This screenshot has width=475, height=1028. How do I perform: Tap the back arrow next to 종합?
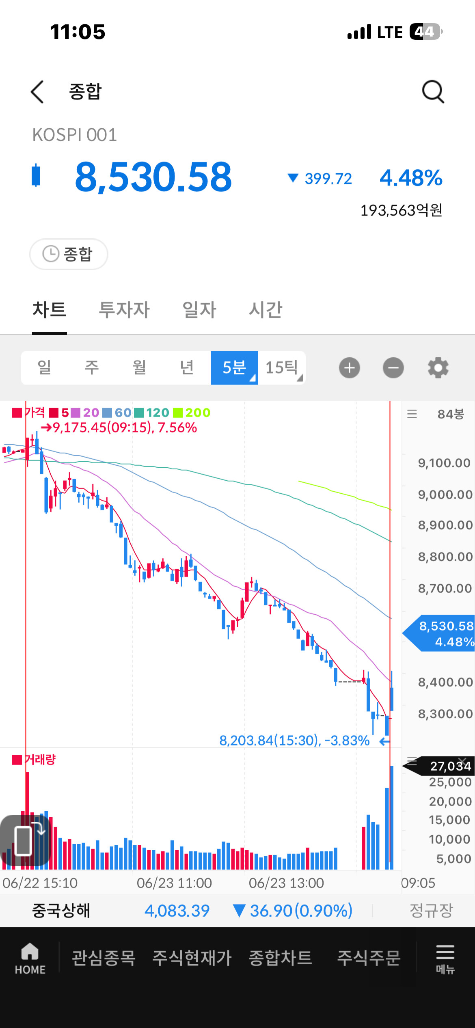coord(37,92)
